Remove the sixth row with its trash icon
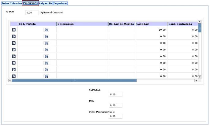This screenshot has width=210, height=126. tap(14, 63)
